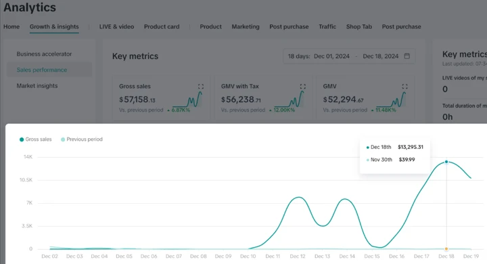Click the 6.87K% change indicator
This screenshot has width=487, height=264.
click(179, 110)
